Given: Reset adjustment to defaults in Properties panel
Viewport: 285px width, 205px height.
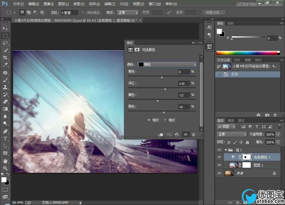Looking at the screenshot, I should 177,134.
